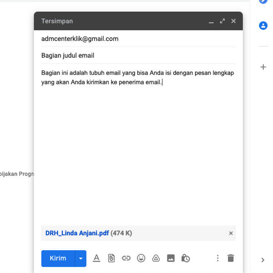Image resolution: width=273 pixels, height=273 pixels.
Task: Toggle full-screen mode for the compose window
Action: 222,21
